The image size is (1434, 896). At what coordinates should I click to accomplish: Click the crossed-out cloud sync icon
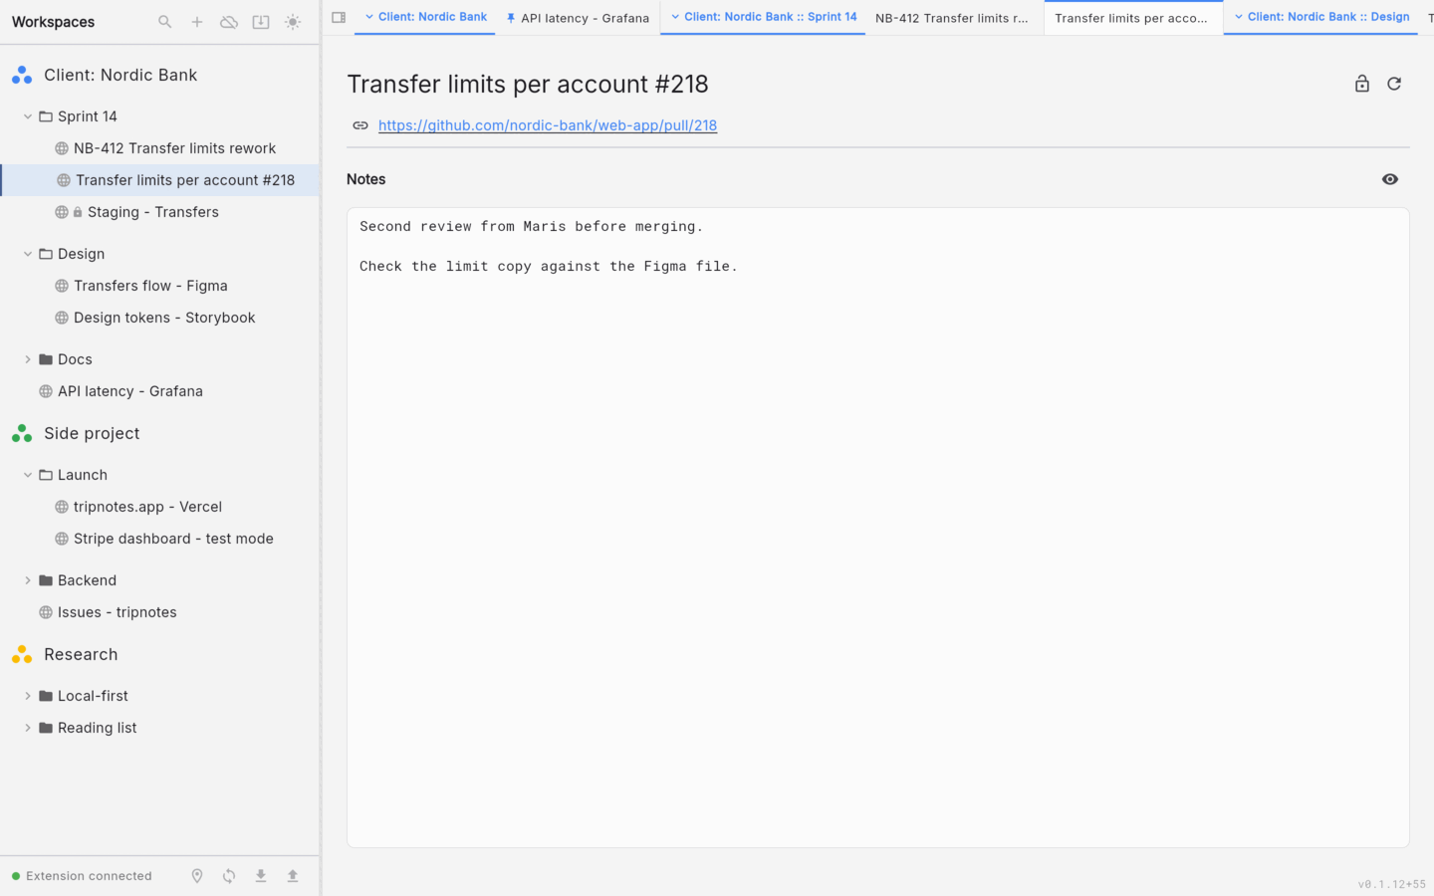229,22
